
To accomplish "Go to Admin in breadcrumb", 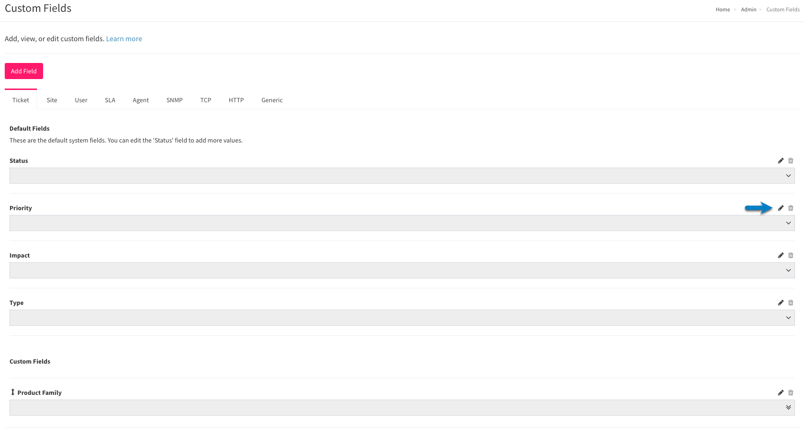I will pos(749,9).
